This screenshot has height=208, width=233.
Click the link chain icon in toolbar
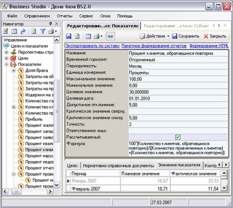[110, 36]
